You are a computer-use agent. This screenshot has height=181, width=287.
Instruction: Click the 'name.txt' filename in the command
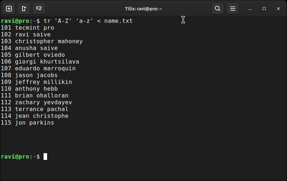point(118,21)
